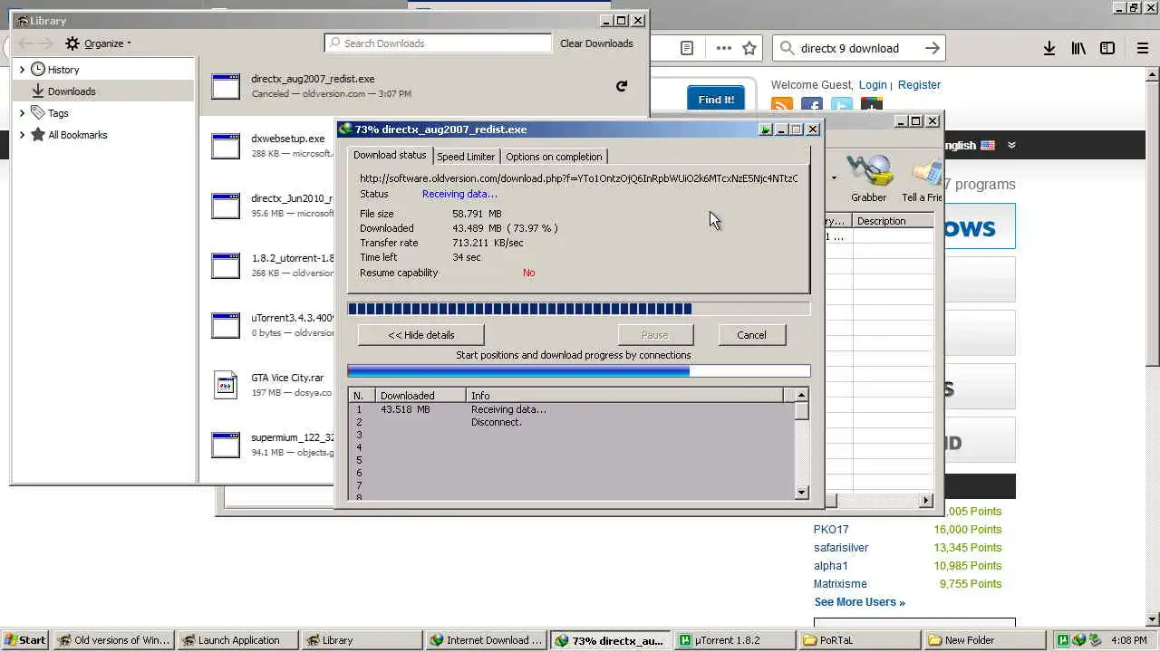This screenshot has width=1160, height=652.
Task: Retry the canceled directx_aug2007_redist.exe download
Action: pos(622,86)
